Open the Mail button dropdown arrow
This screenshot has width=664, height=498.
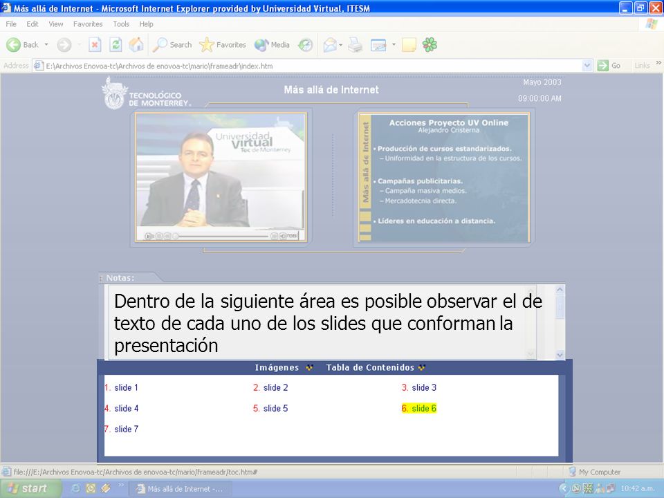click(x=340, y=44)
